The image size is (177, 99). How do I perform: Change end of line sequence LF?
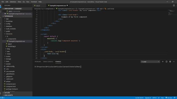point(158,98)
